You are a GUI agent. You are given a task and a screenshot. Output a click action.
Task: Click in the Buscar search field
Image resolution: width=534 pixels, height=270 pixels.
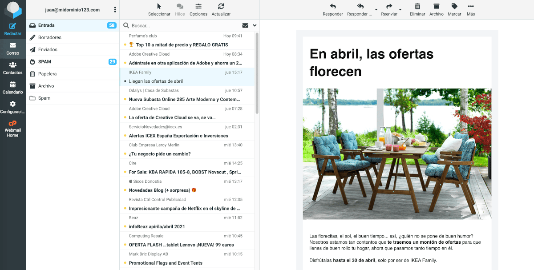click(x=185, y=26)
